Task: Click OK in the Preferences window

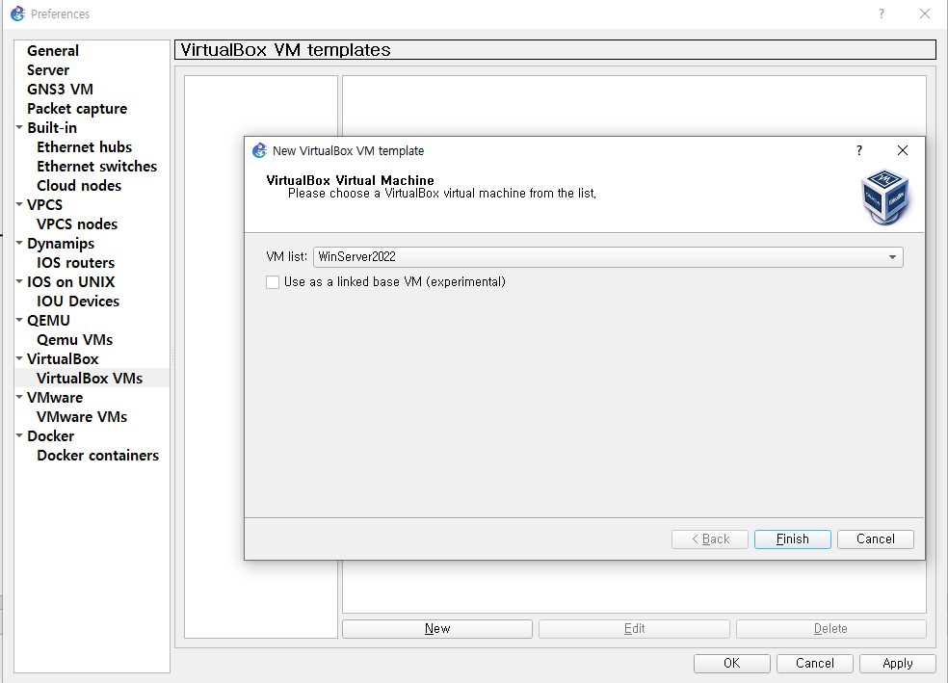Action: point(731,663)
